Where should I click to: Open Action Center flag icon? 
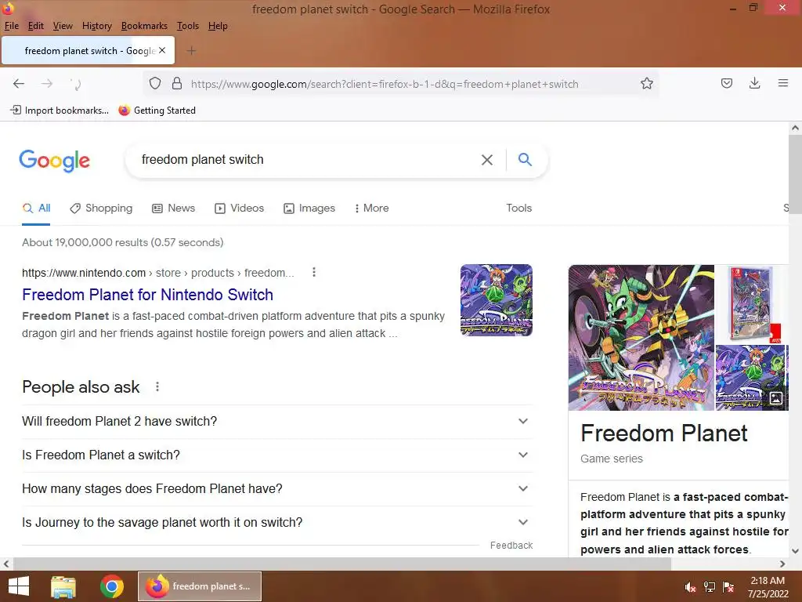(728, 587)
